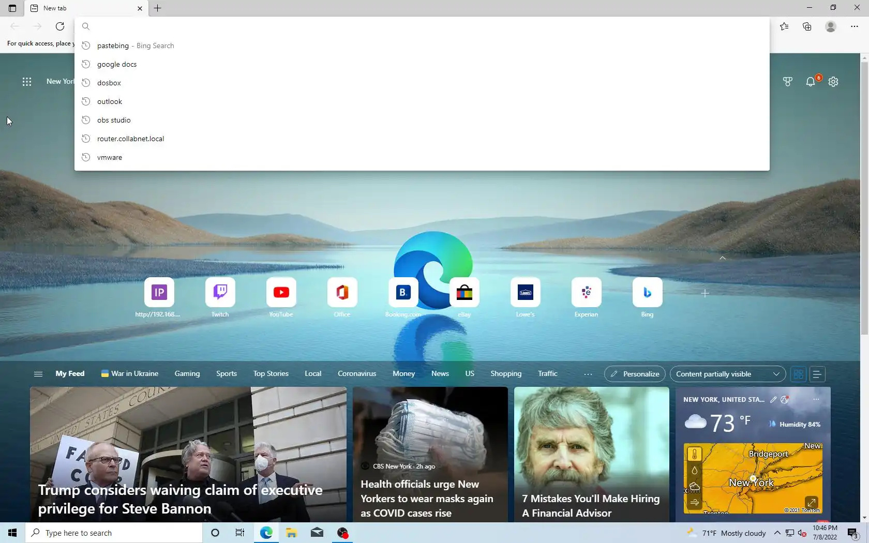Open the Twitch quick link
The height and width of the screenshot is (543, 869).
(220, 292)
